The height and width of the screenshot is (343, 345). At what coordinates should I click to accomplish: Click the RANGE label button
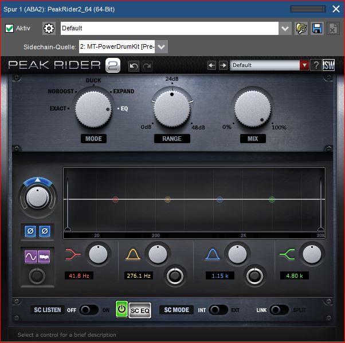click(172, 139)
